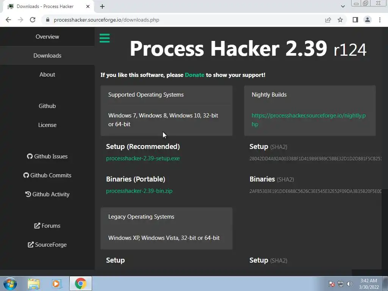Open SourceForge external link
Viewport: 388px width, 291px height.
tap(47, 245)
